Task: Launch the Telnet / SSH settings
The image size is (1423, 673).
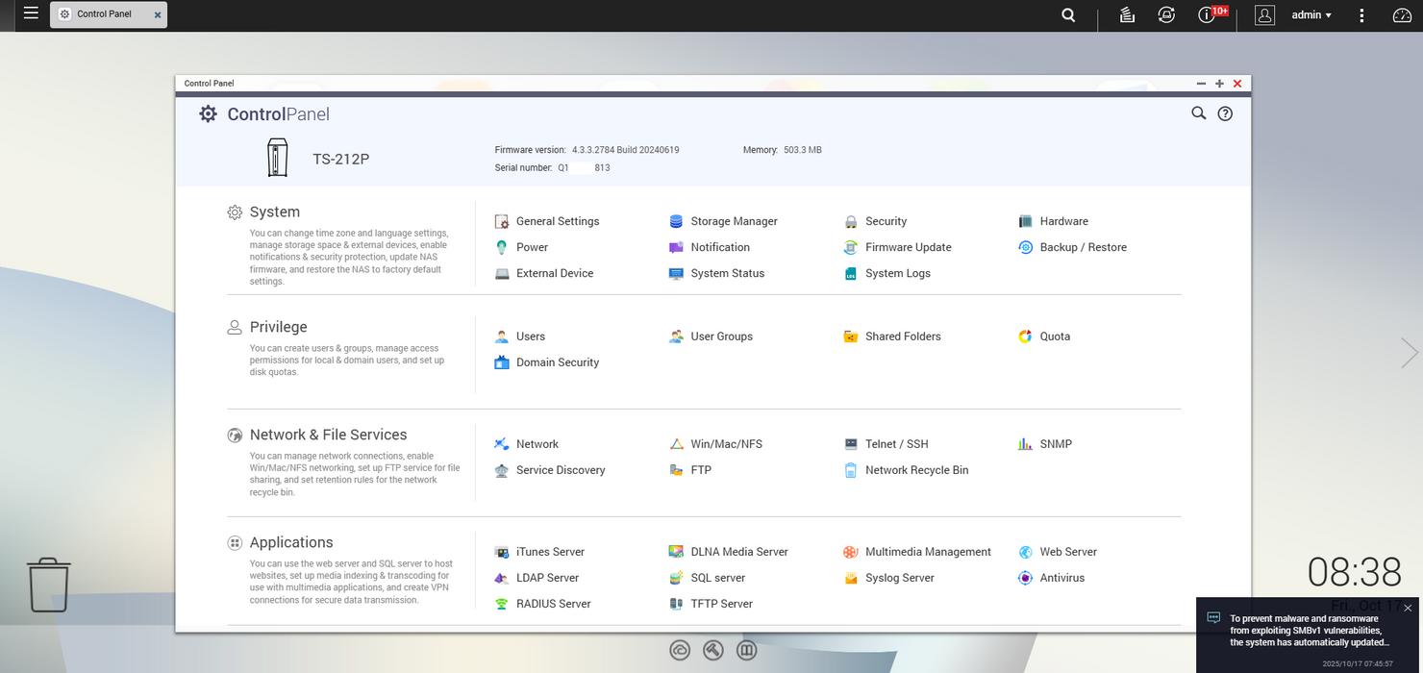Action: (851, 444)
